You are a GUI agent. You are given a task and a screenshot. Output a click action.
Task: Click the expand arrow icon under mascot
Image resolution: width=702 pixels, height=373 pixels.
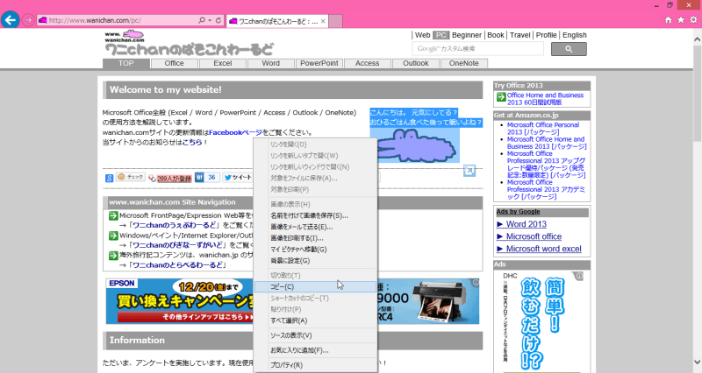tap(469, 170)
